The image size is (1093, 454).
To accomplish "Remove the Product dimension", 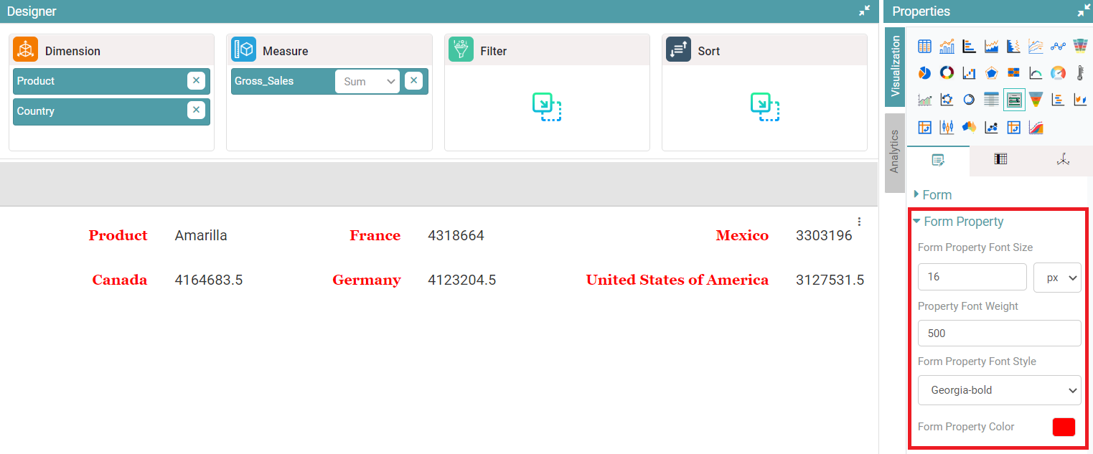I will pyautogui.click(x=196, y=81).
